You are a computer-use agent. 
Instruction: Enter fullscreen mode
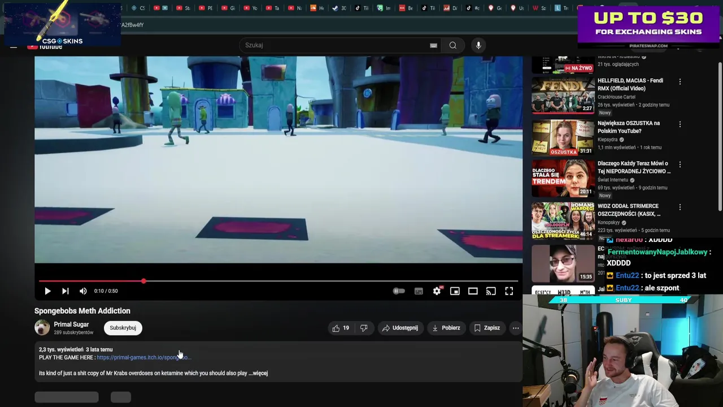click(x=509, y=291)
